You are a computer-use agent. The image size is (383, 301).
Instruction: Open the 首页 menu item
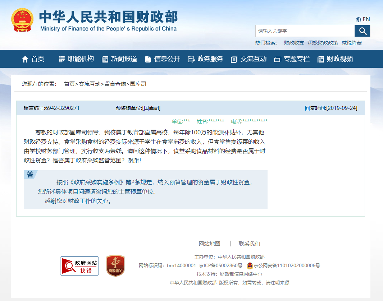38,59
